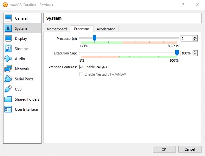Click the Processor(s) slider handle

94,38
